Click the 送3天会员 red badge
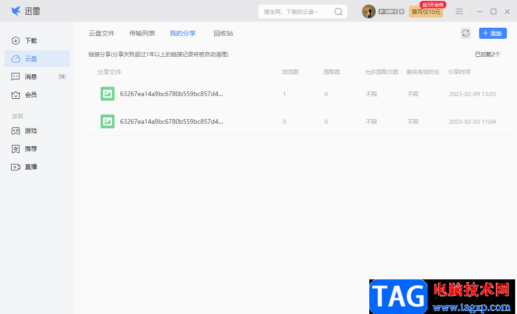Viewport: 517px width, 314px height. click(x=433, y=5)
